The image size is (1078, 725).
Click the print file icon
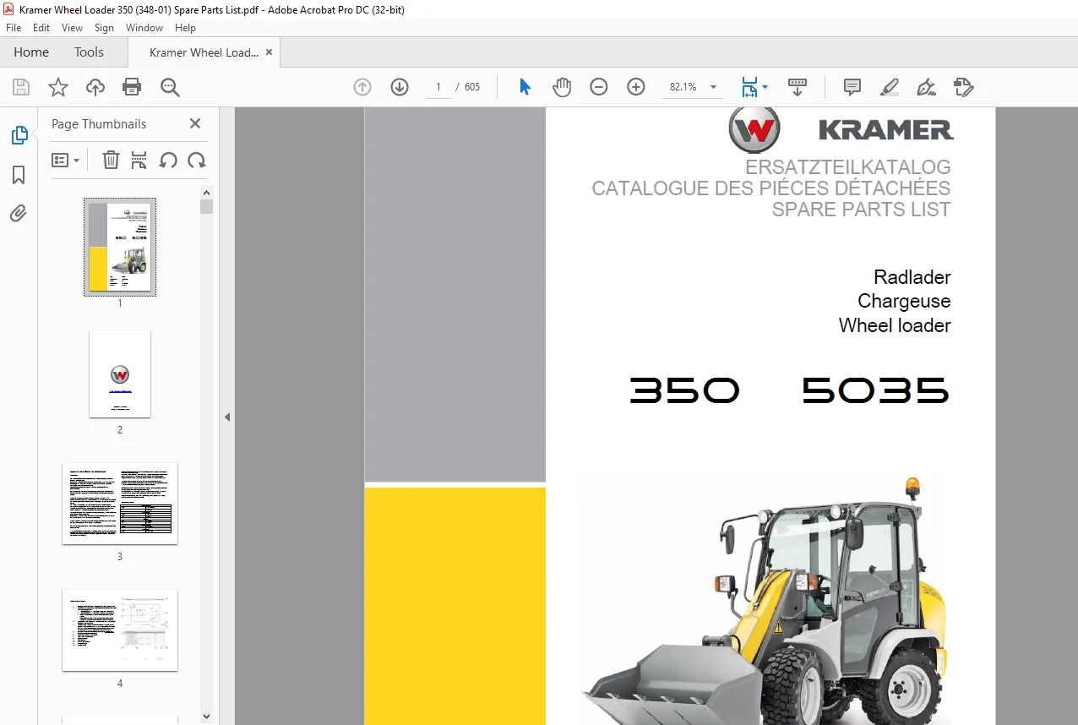click(132, 87)
